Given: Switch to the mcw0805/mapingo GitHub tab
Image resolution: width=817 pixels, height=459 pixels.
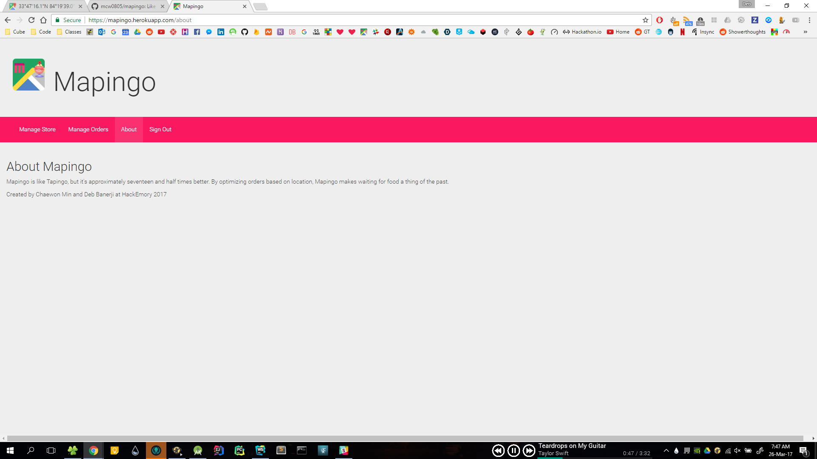Looking at the screenshot, I should 128,6.
